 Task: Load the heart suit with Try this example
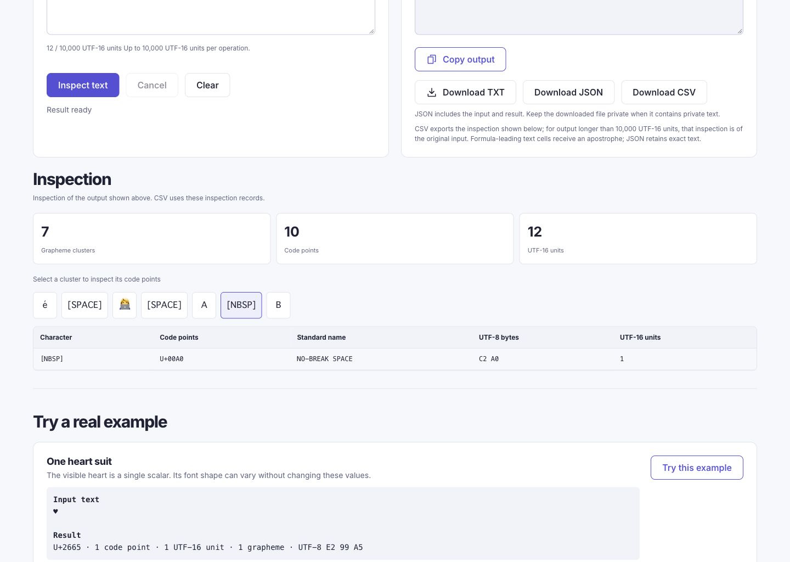click(x=697, y=468)
